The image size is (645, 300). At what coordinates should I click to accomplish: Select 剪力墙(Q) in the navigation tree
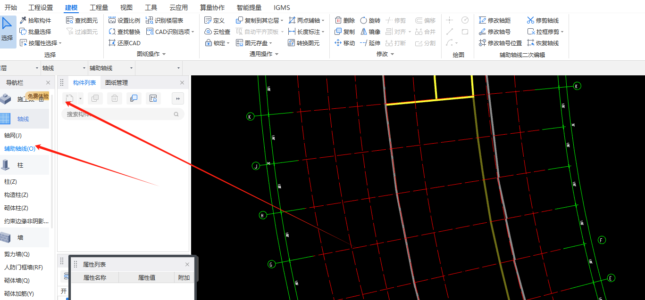(x=17, y=254)
